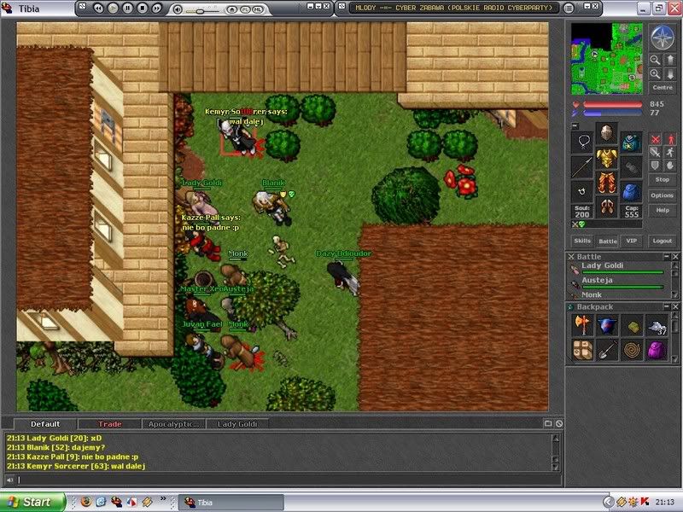Enable offensive fight mode (red crossed swords)
Viewport: 683px width, 512px height.
[655, 139]
